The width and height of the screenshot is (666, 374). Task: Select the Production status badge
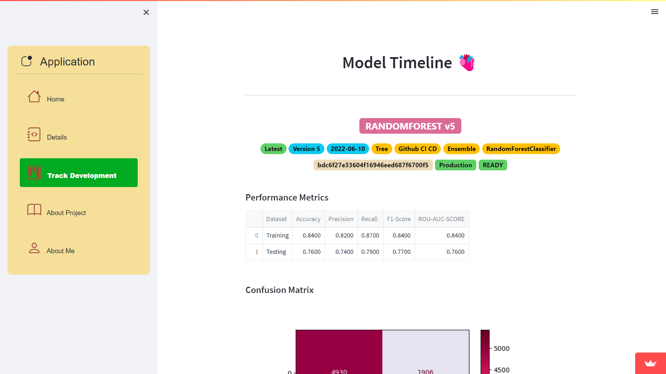click(455, 165)
